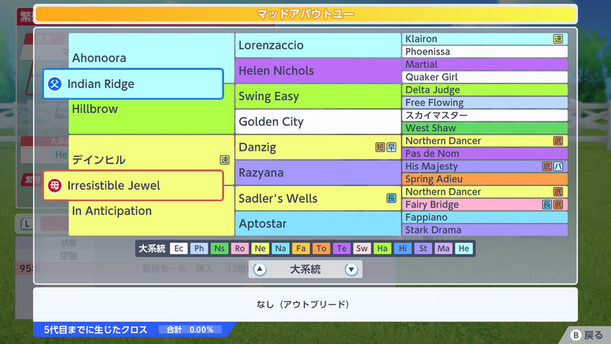Click the red dam icon beside Irresistible Jewel
Viewport: 611px width, 344px height.
click(x=54, y=186)
